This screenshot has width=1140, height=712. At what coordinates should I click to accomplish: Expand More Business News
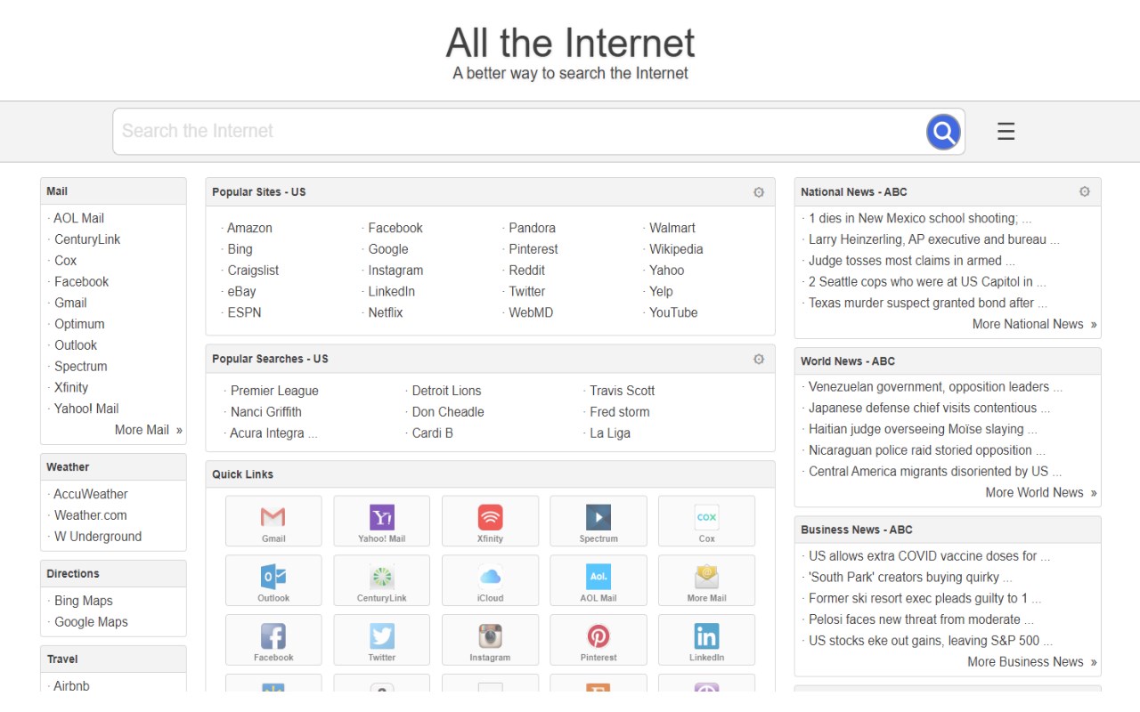point(1031,661)
